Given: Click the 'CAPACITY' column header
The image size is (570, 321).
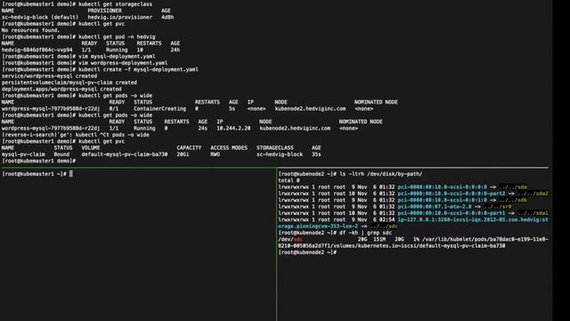Looking at the screenshot, I should (x=189, y=148).
